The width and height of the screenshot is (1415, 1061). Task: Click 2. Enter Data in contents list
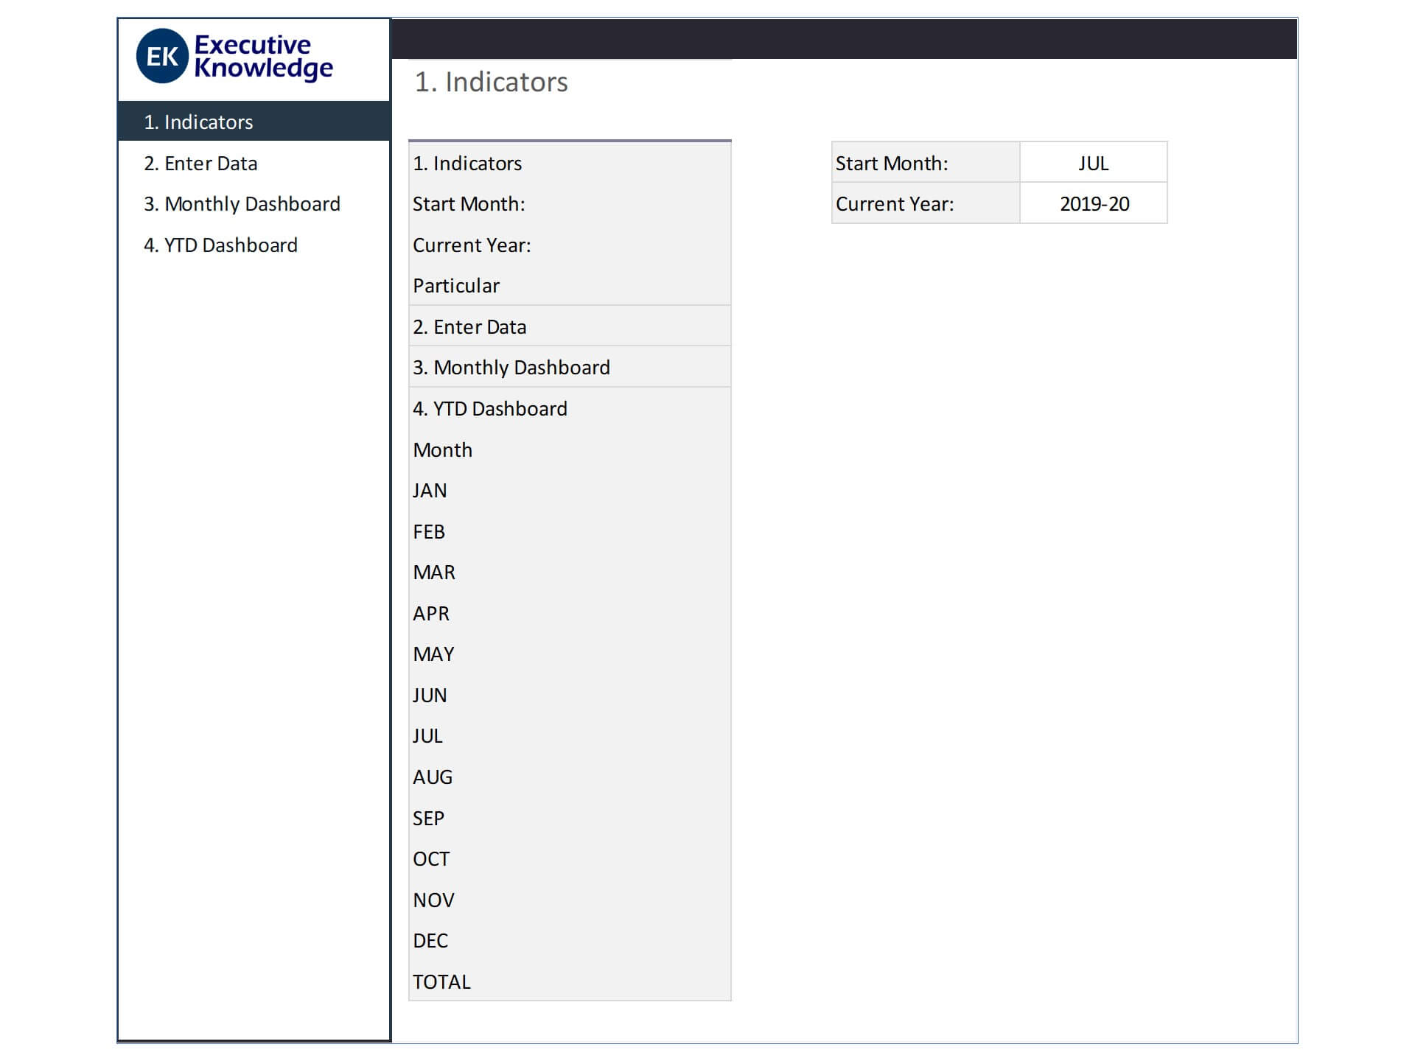[x=469, y=327]
